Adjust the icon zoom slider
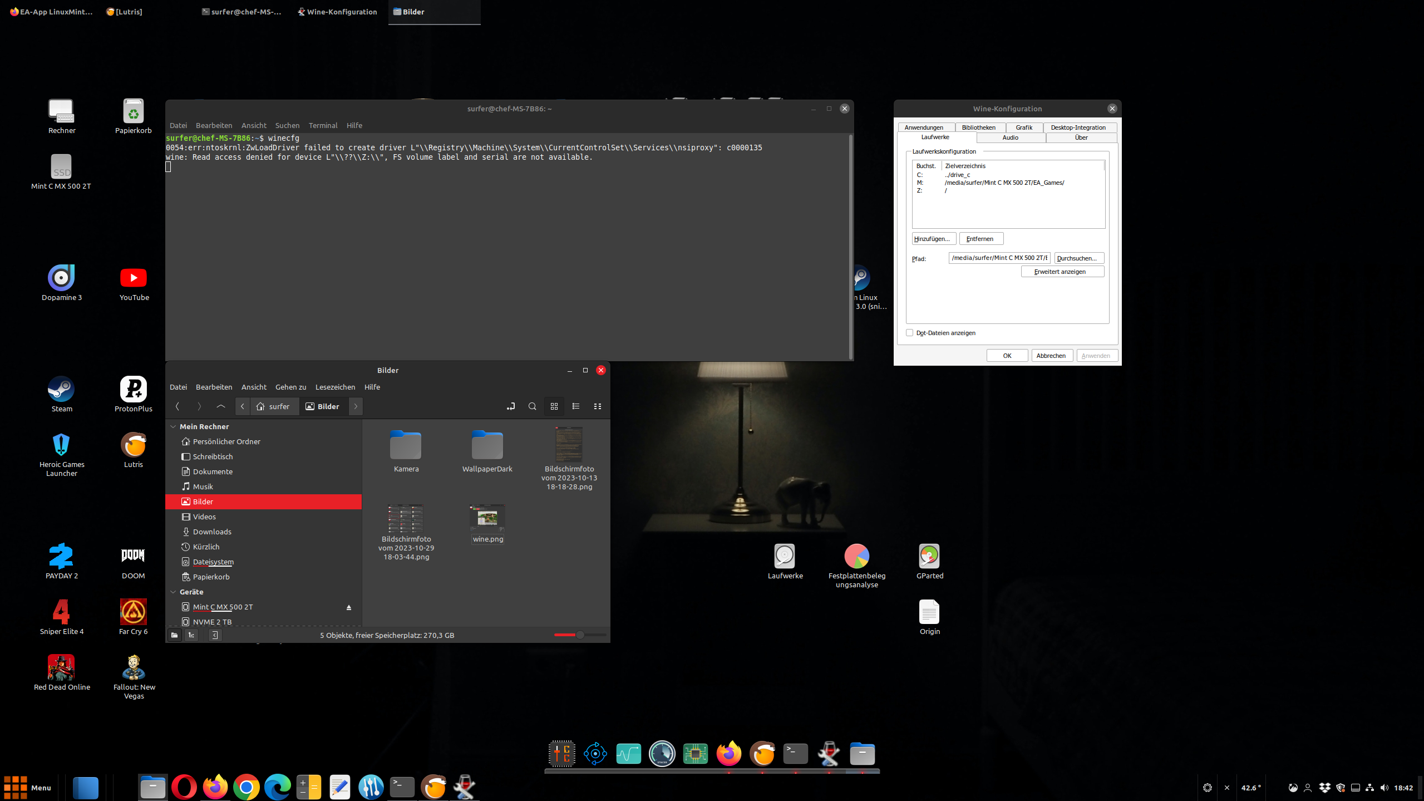The height and width of the screenshot is (801, 1424). [x=580, y=635]
